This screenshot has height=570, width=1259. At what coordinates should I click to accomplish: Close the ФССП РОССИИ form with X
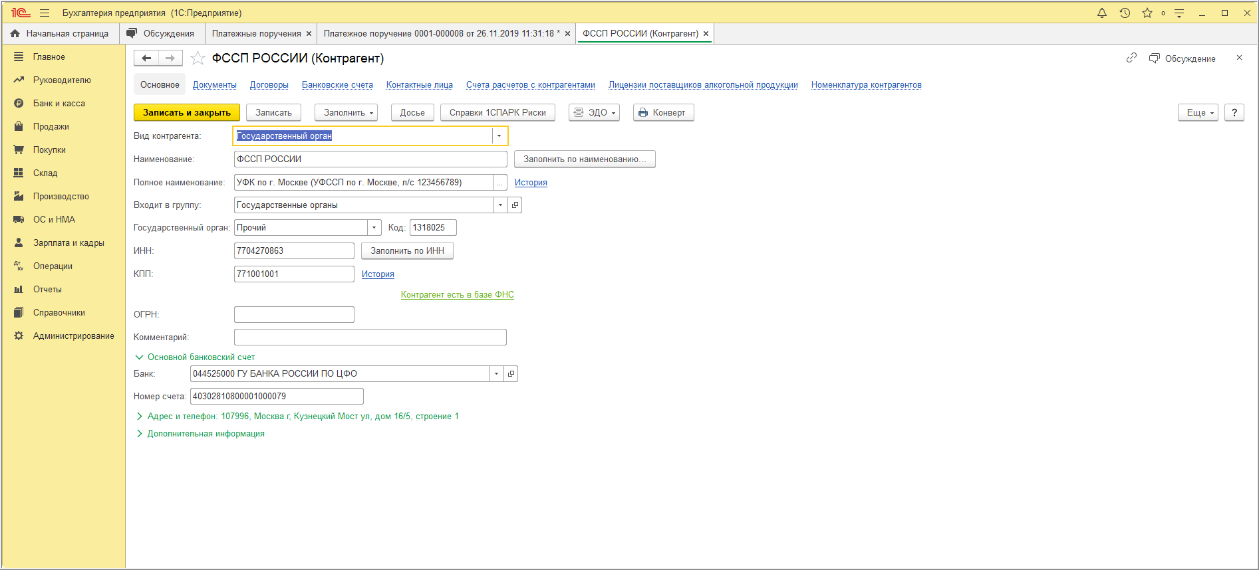point(1239,58)
